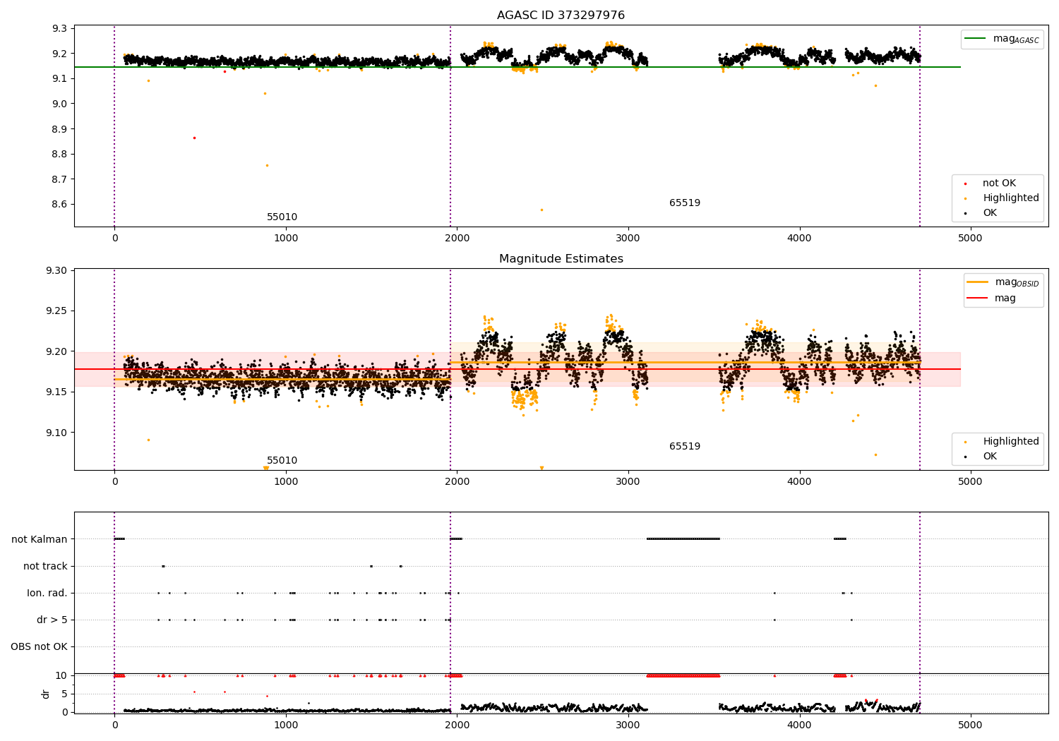Click the 'dr > 5' row label
The image size is (1059, 741).
coord(52,620)
